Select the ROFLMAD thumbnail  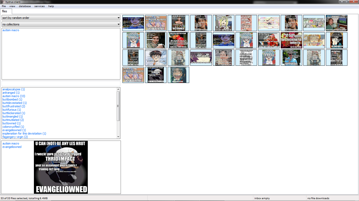point(156,40)
